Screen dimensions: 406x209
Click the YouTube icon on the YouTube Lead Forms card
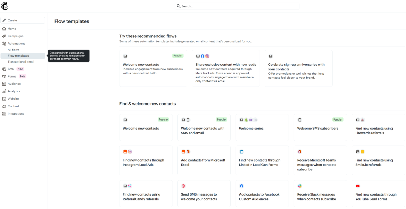click(x=358, y=186)
